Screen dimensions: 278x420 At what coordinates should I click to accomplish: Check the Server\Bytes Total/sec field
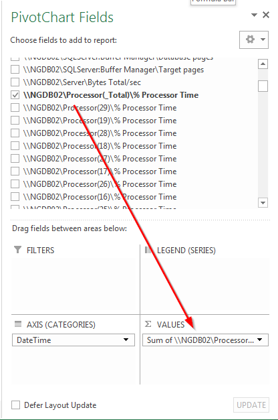click(x=15, y=82)
